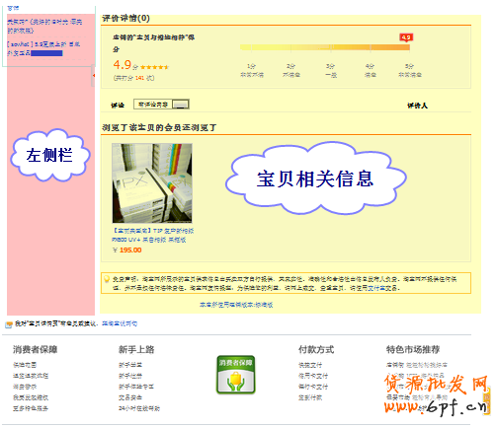Open the product title link under the thumbnail

[153, 235]
